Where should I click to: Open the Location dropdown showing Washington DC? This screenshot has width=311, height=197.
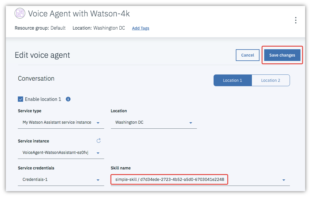pos(190,123)
